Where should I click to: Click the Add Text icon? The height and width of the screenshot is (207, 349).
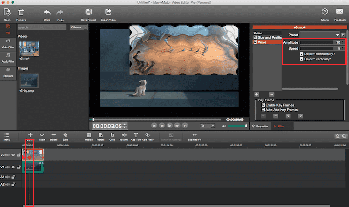tap(136, 135)
